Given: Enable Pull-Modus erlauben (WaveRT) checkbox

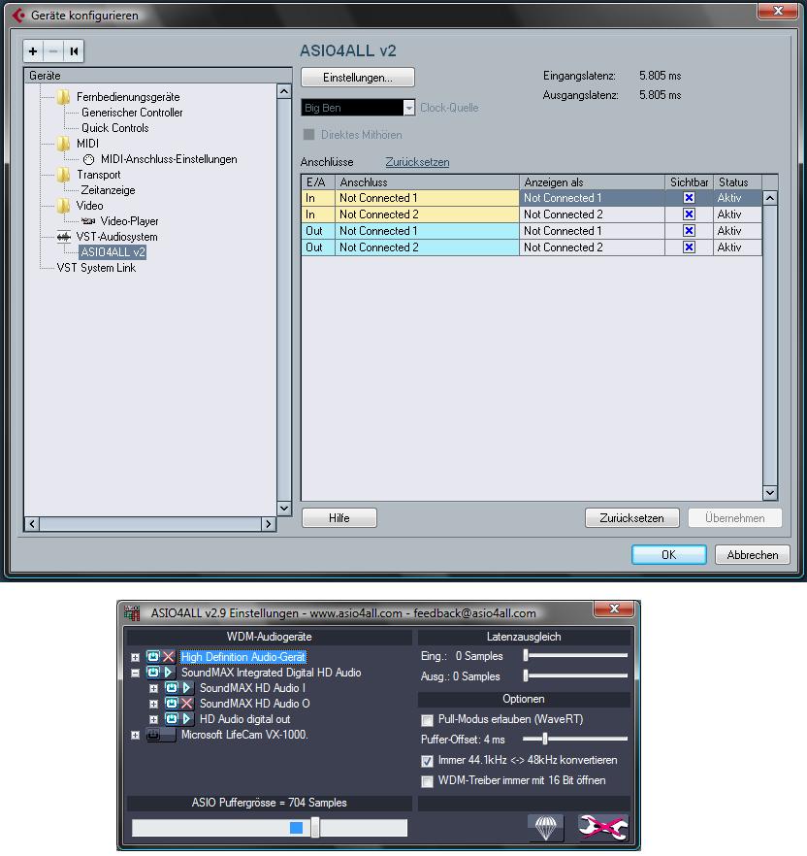Looking at the screenshot, I should pyautogui.click(x=427, y=720).
